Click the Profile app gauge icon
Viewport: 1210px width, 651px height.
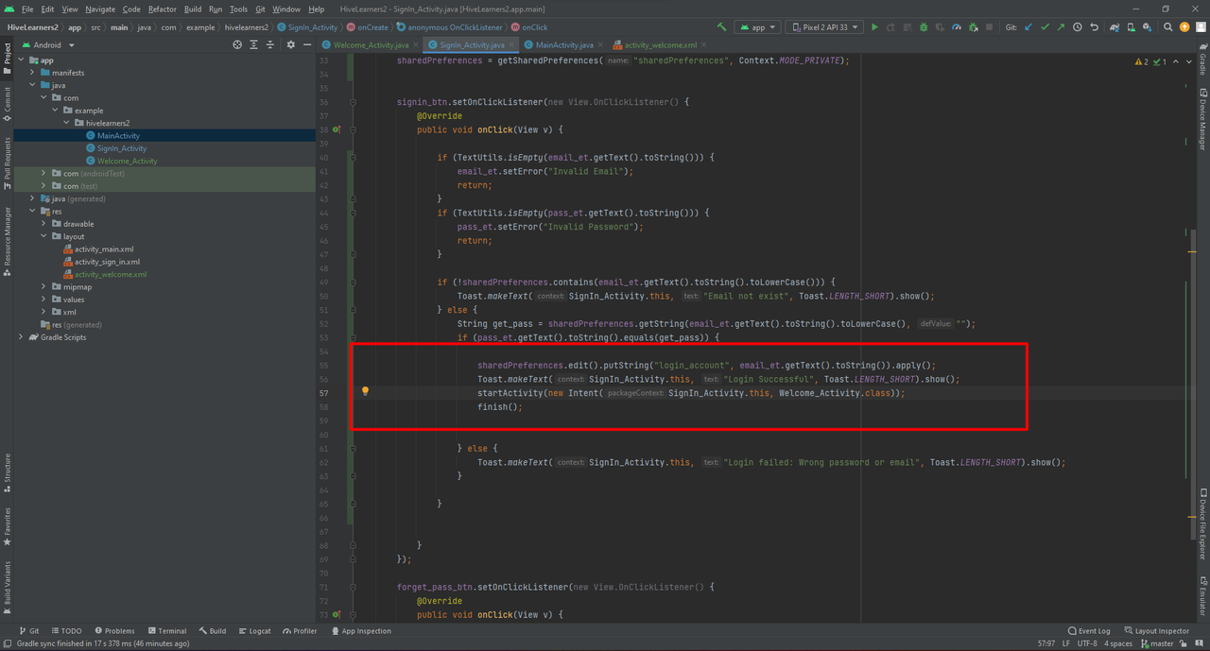[x=957, y=27]
